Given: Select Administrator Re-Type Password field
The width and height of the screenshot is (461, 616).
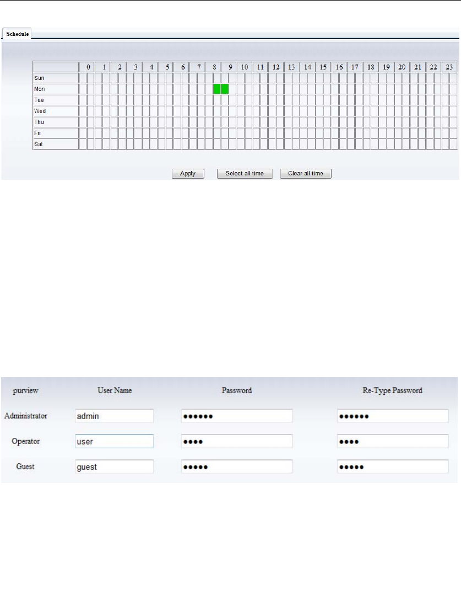Looking at the screenshot, I should (393, 416).
